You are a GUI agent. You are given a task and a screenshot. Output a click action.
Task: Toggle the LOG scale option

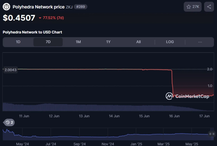[x=170, y=42]
